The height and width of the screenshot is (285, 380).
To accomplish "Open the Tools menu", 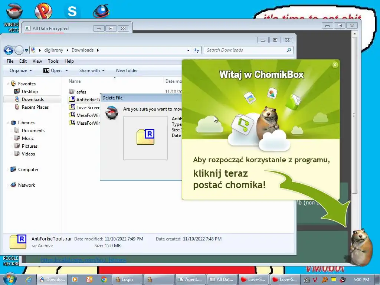I will pos(53,61).
